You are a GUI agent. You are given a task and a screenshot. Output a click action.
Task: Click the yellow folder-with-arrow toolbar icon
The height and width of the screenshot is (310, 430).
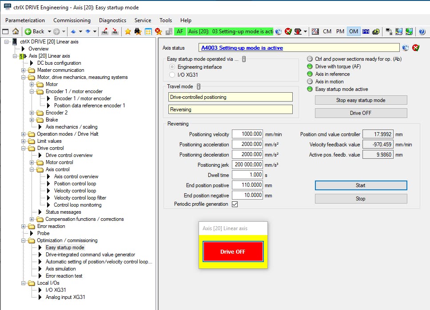pyautogui.click(x=376, y=31)
